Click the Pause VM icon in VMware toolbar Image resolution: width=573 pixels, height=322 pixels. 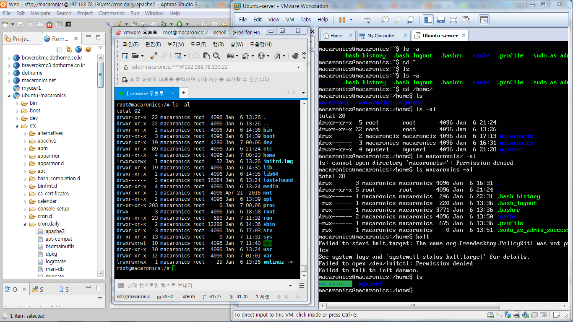pyautogui.click(x=342, y=20)
